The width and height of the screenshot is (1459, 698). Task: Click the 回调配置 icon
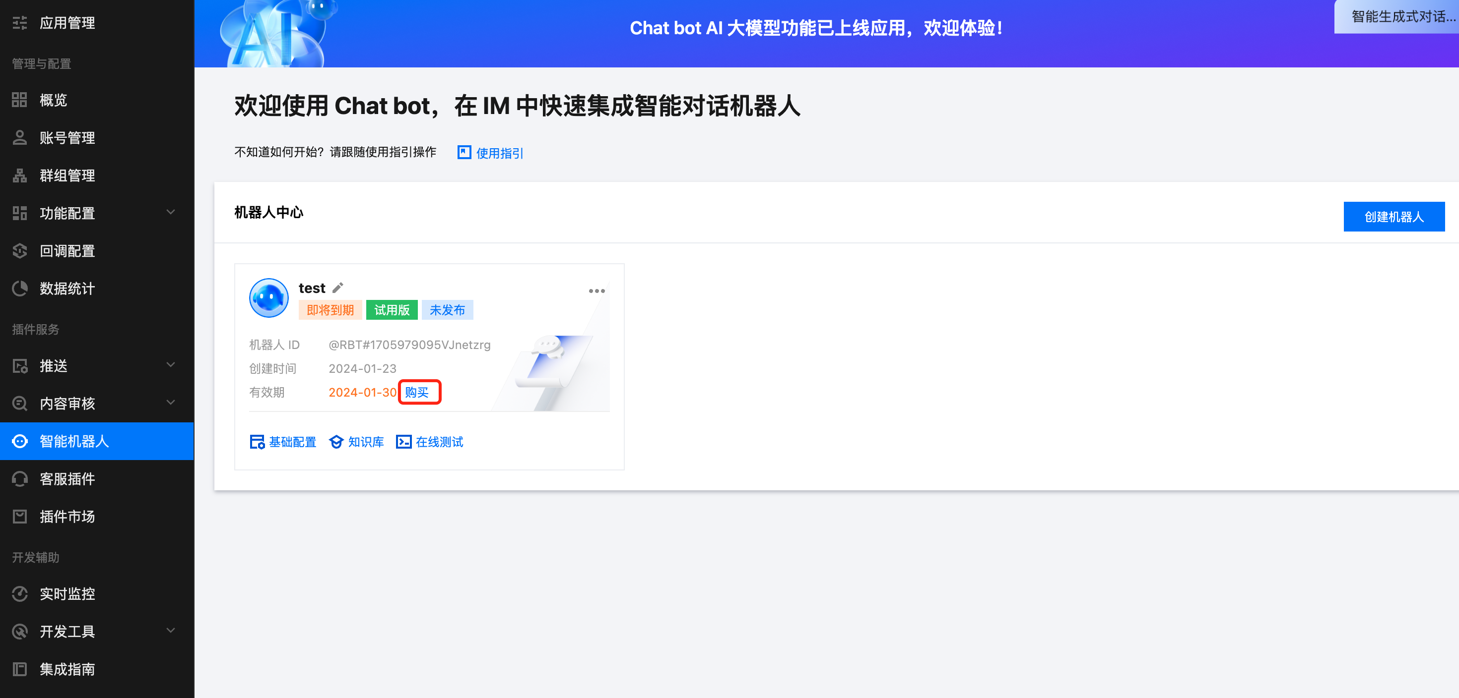(20, 251)
